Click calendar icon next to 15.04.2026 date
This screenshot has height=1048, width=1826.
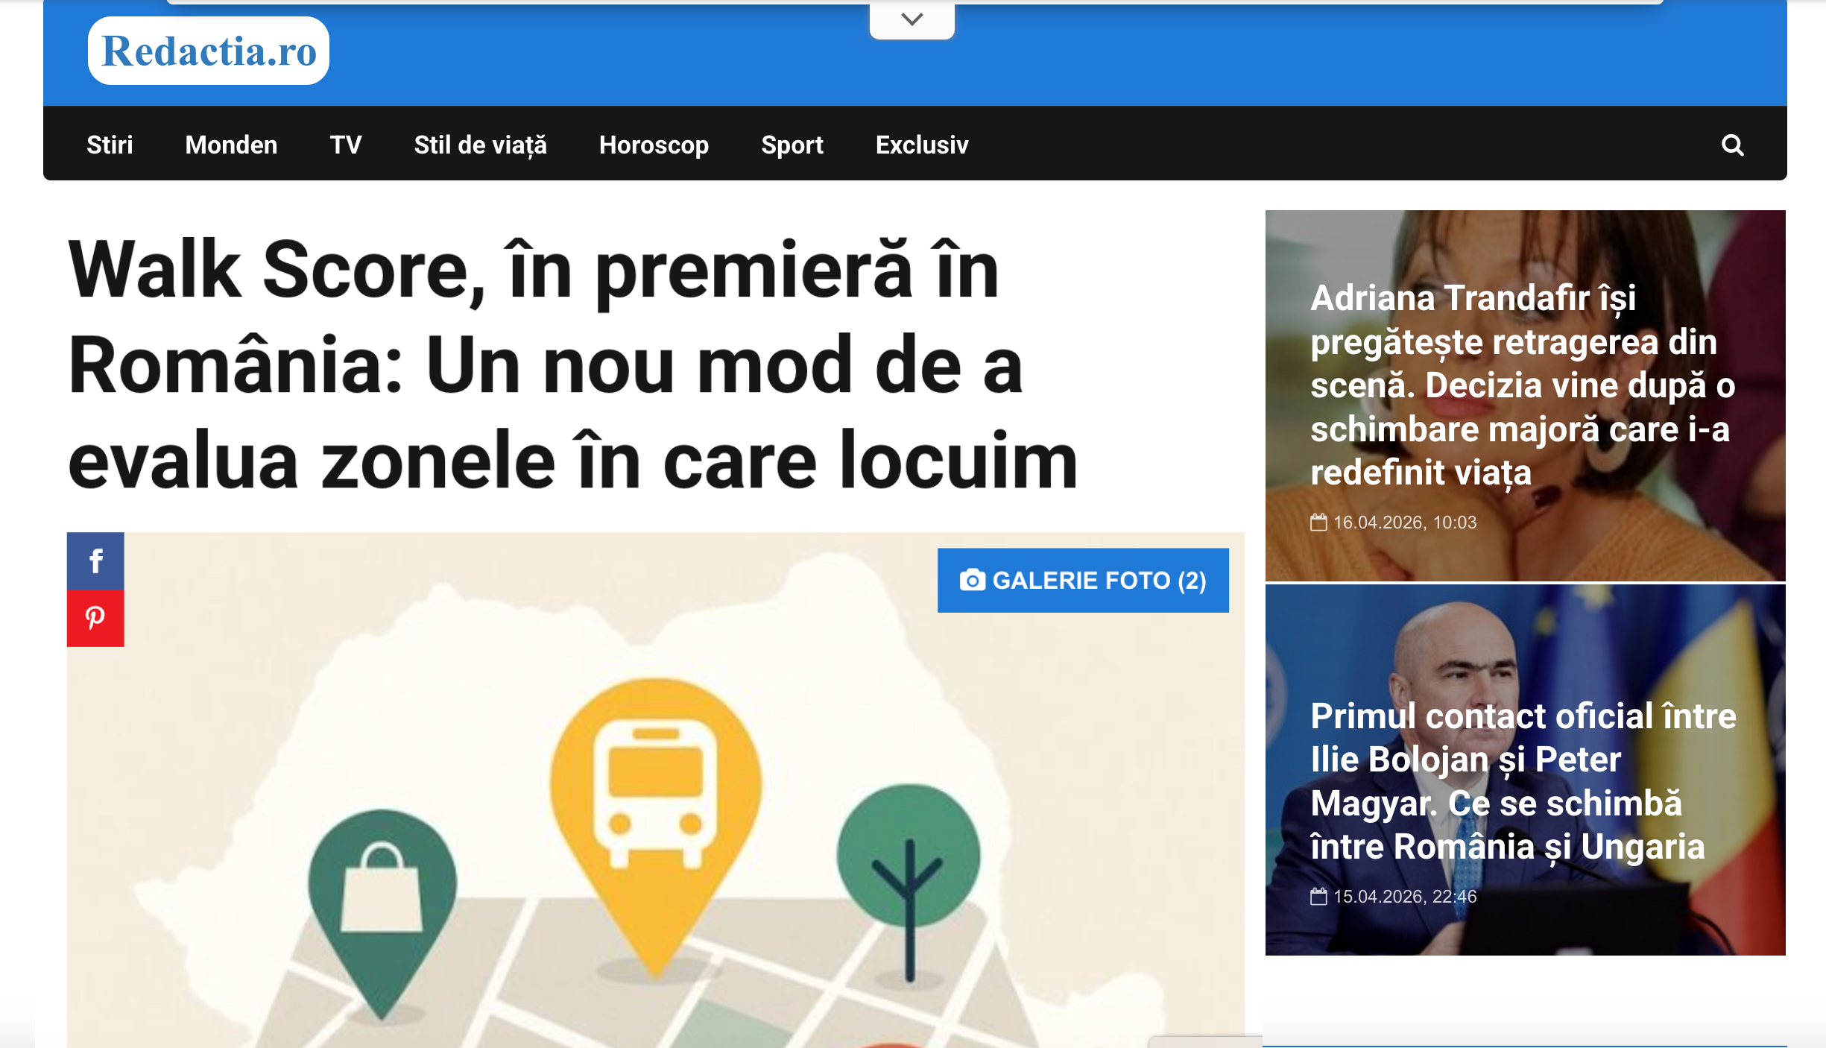point(1318,897)
